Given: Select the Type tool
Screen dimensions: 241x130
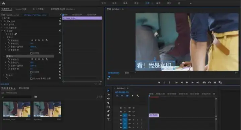Looking at the screenshot, I should click(x=108, y=119).
